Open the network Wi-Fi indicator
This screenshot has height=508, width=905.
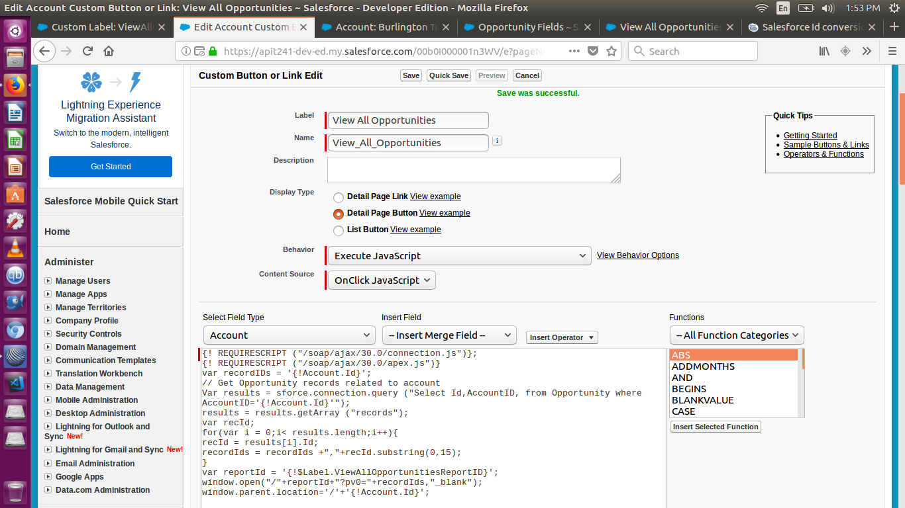(762, 8)
